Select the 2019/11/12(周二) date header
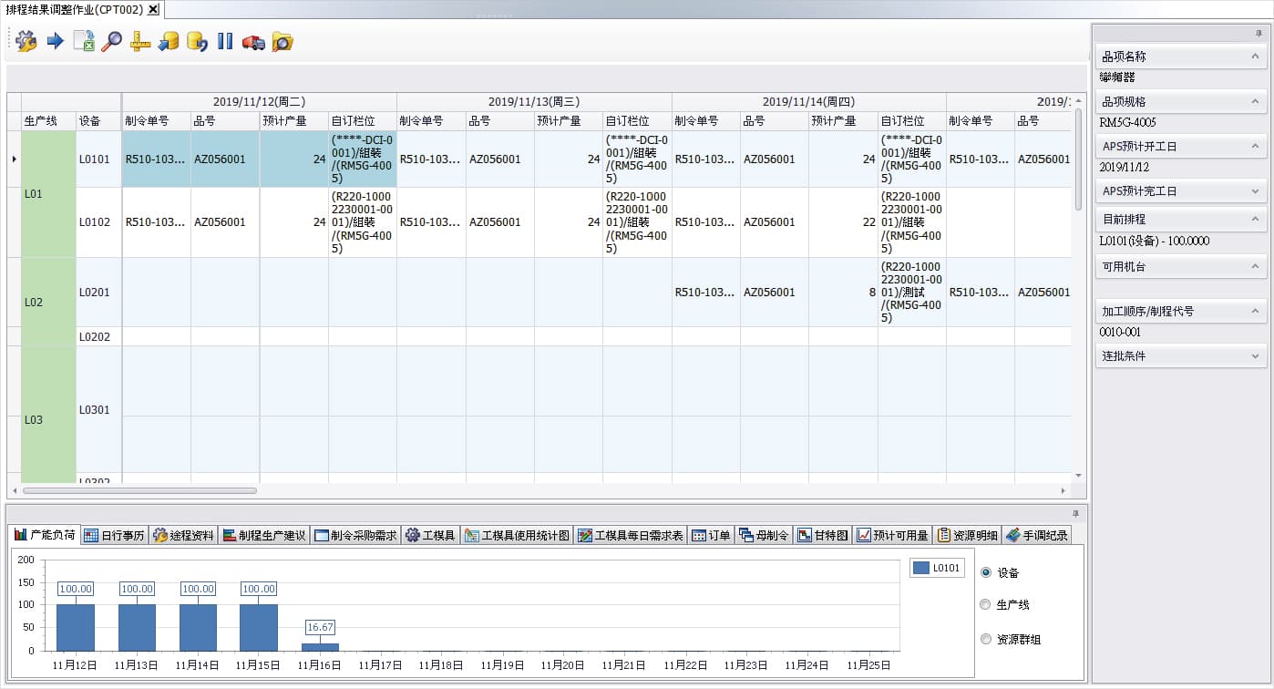Image resolution: width=1274 pixels, height=689 pixels. 260,102
